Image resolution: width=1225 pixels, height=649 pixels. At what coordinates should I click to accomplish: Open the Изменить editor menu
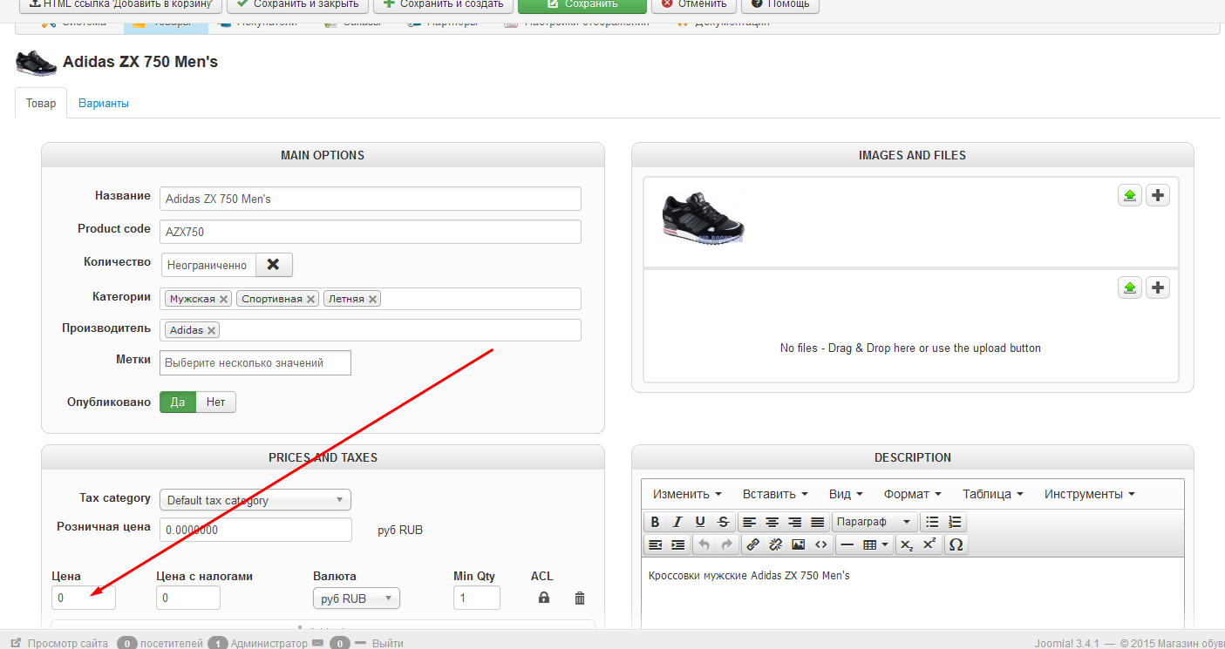tap(687, 494)
